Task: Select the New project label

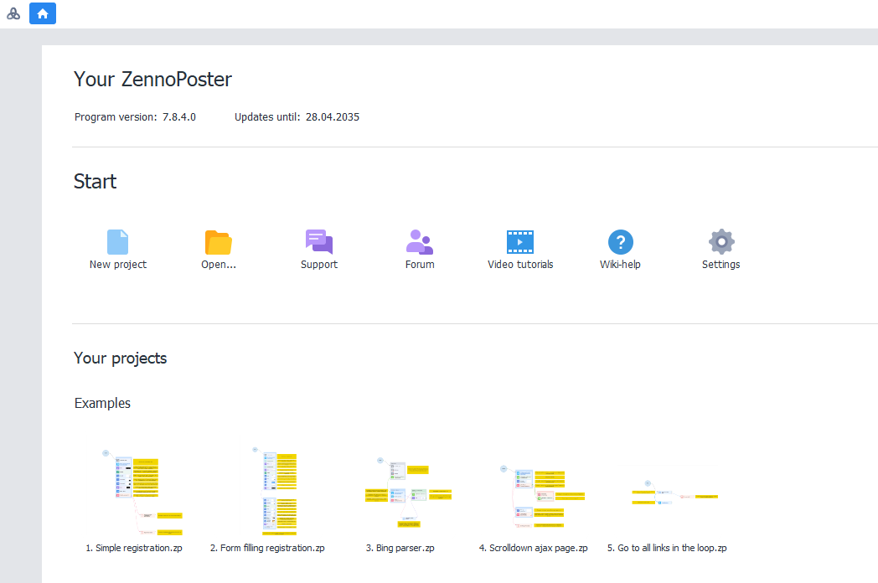Action: 117,265
